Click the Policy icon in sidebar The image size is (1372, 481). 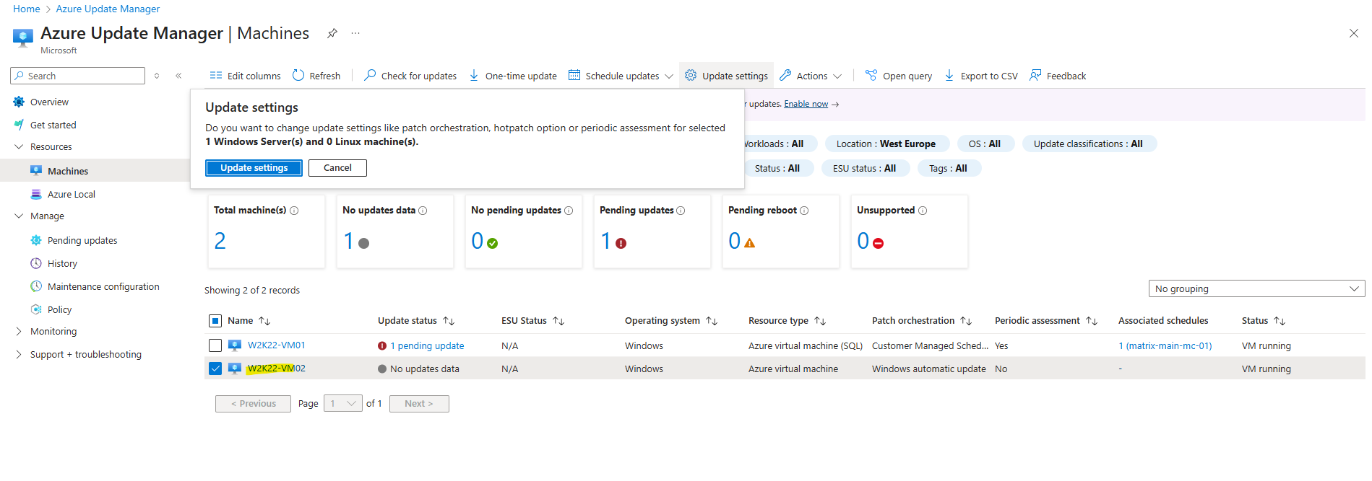[36, 309]
